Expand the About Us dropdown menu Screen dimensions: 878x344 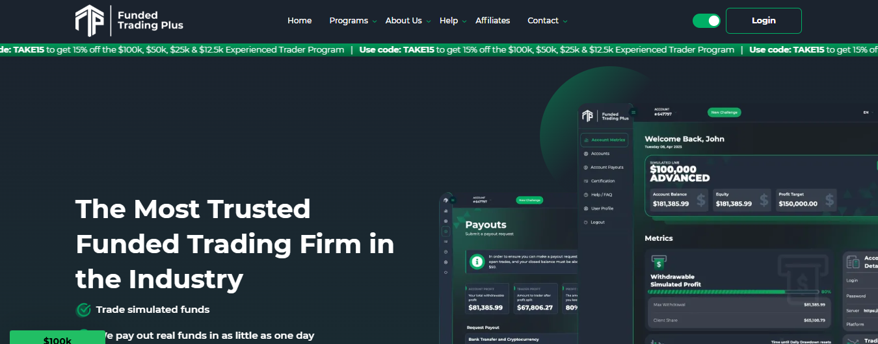coord(408,21)
